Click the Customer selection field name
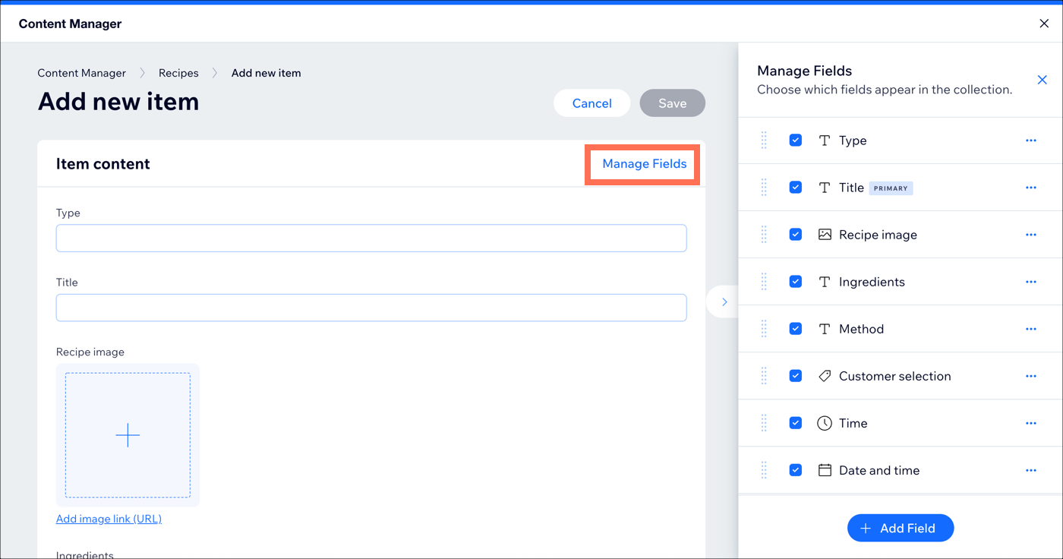The image size is (1063, 559). click(x=894, y=376)
